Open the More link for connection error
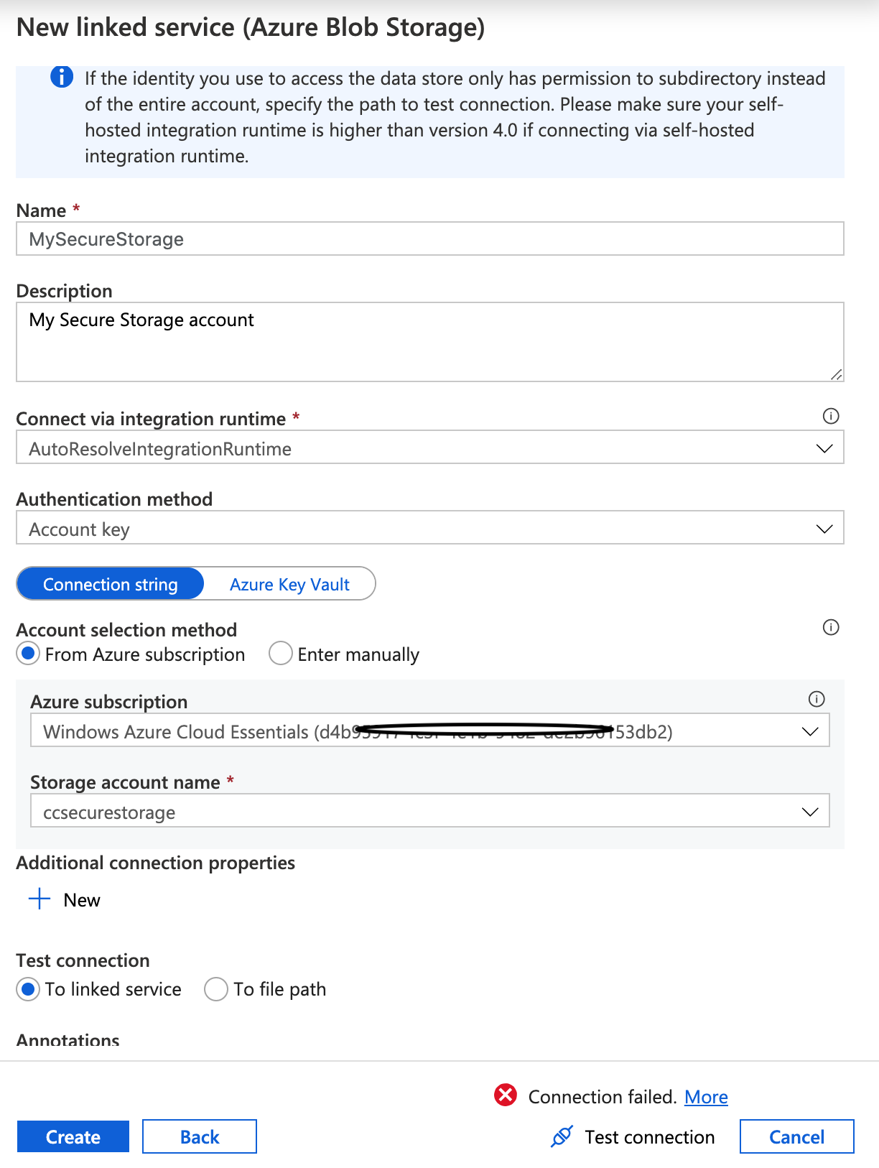Viewport: 879px width, 1168px height. tap(706, 1097)
